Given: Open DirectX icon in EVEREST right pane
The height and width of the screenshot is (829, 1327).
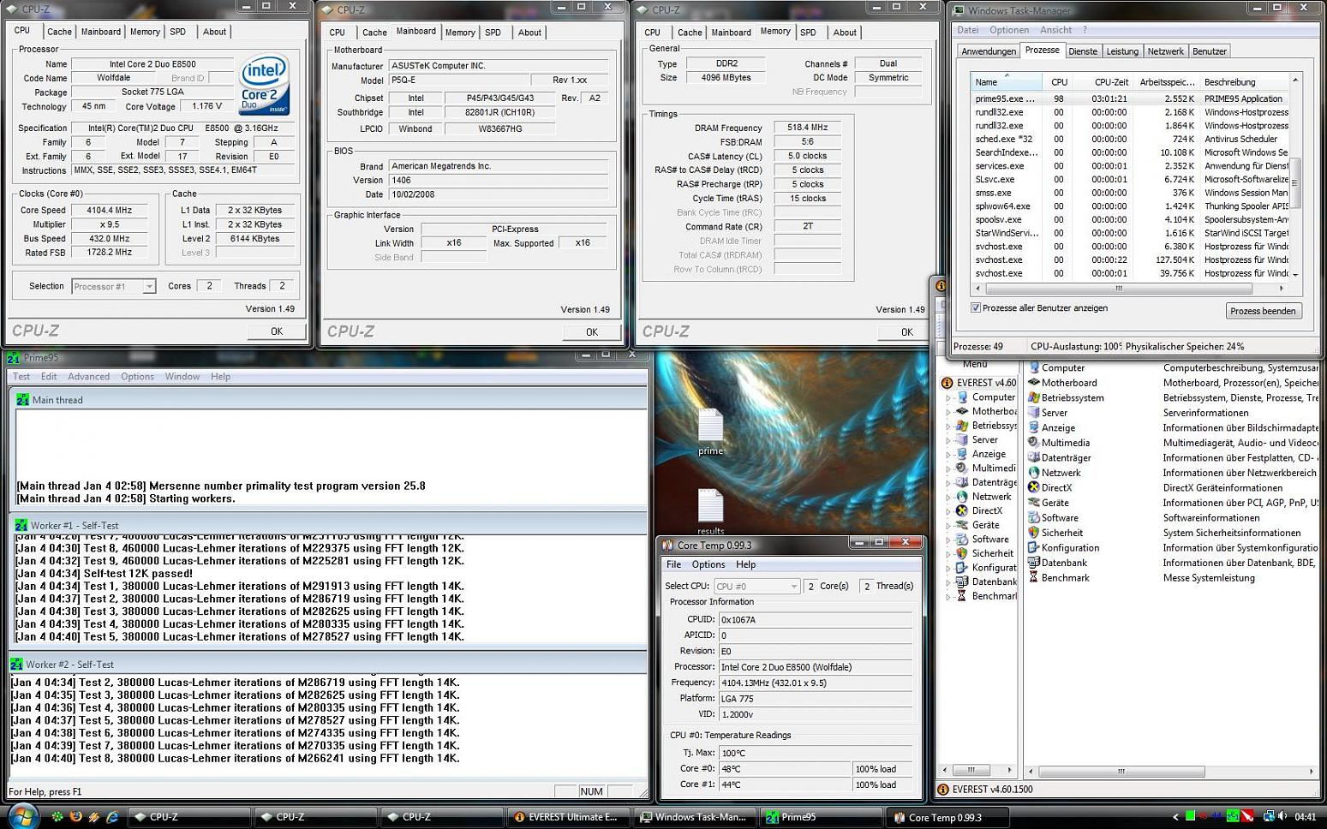Looking at the screenshot, I should (1033, 487).
